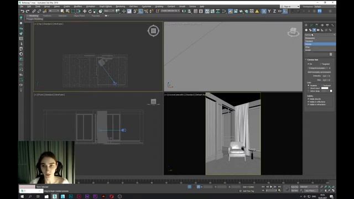Click the Kelvin temp color swatch

[x=331, y=91]
